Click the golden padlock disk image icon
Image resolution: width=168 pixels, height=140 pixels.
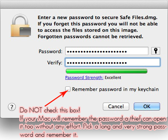pyautogui.click(x=21, y=25)
